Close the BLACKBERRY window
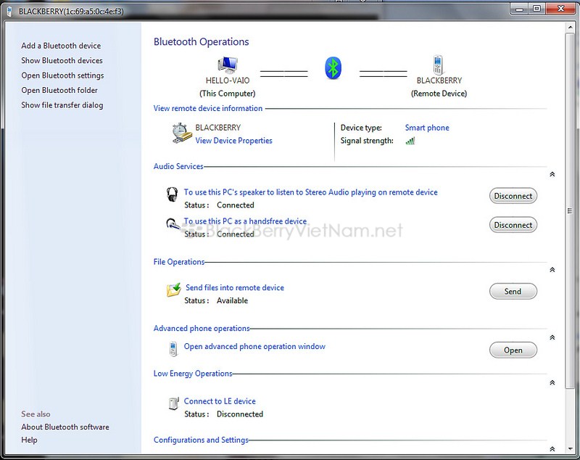This screenshot has height=460, width=580. pos(560,9)
